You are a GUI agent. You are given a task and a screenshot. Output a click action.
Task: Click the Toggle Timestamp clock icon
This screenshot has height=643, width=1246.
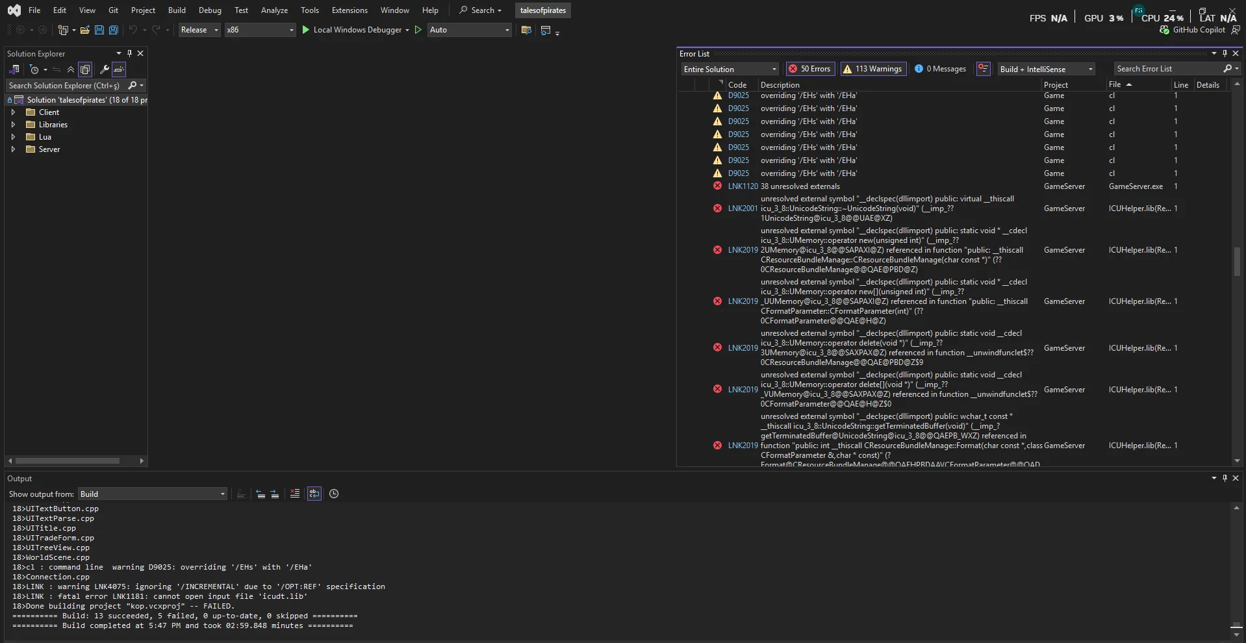[x=334, y=494]
